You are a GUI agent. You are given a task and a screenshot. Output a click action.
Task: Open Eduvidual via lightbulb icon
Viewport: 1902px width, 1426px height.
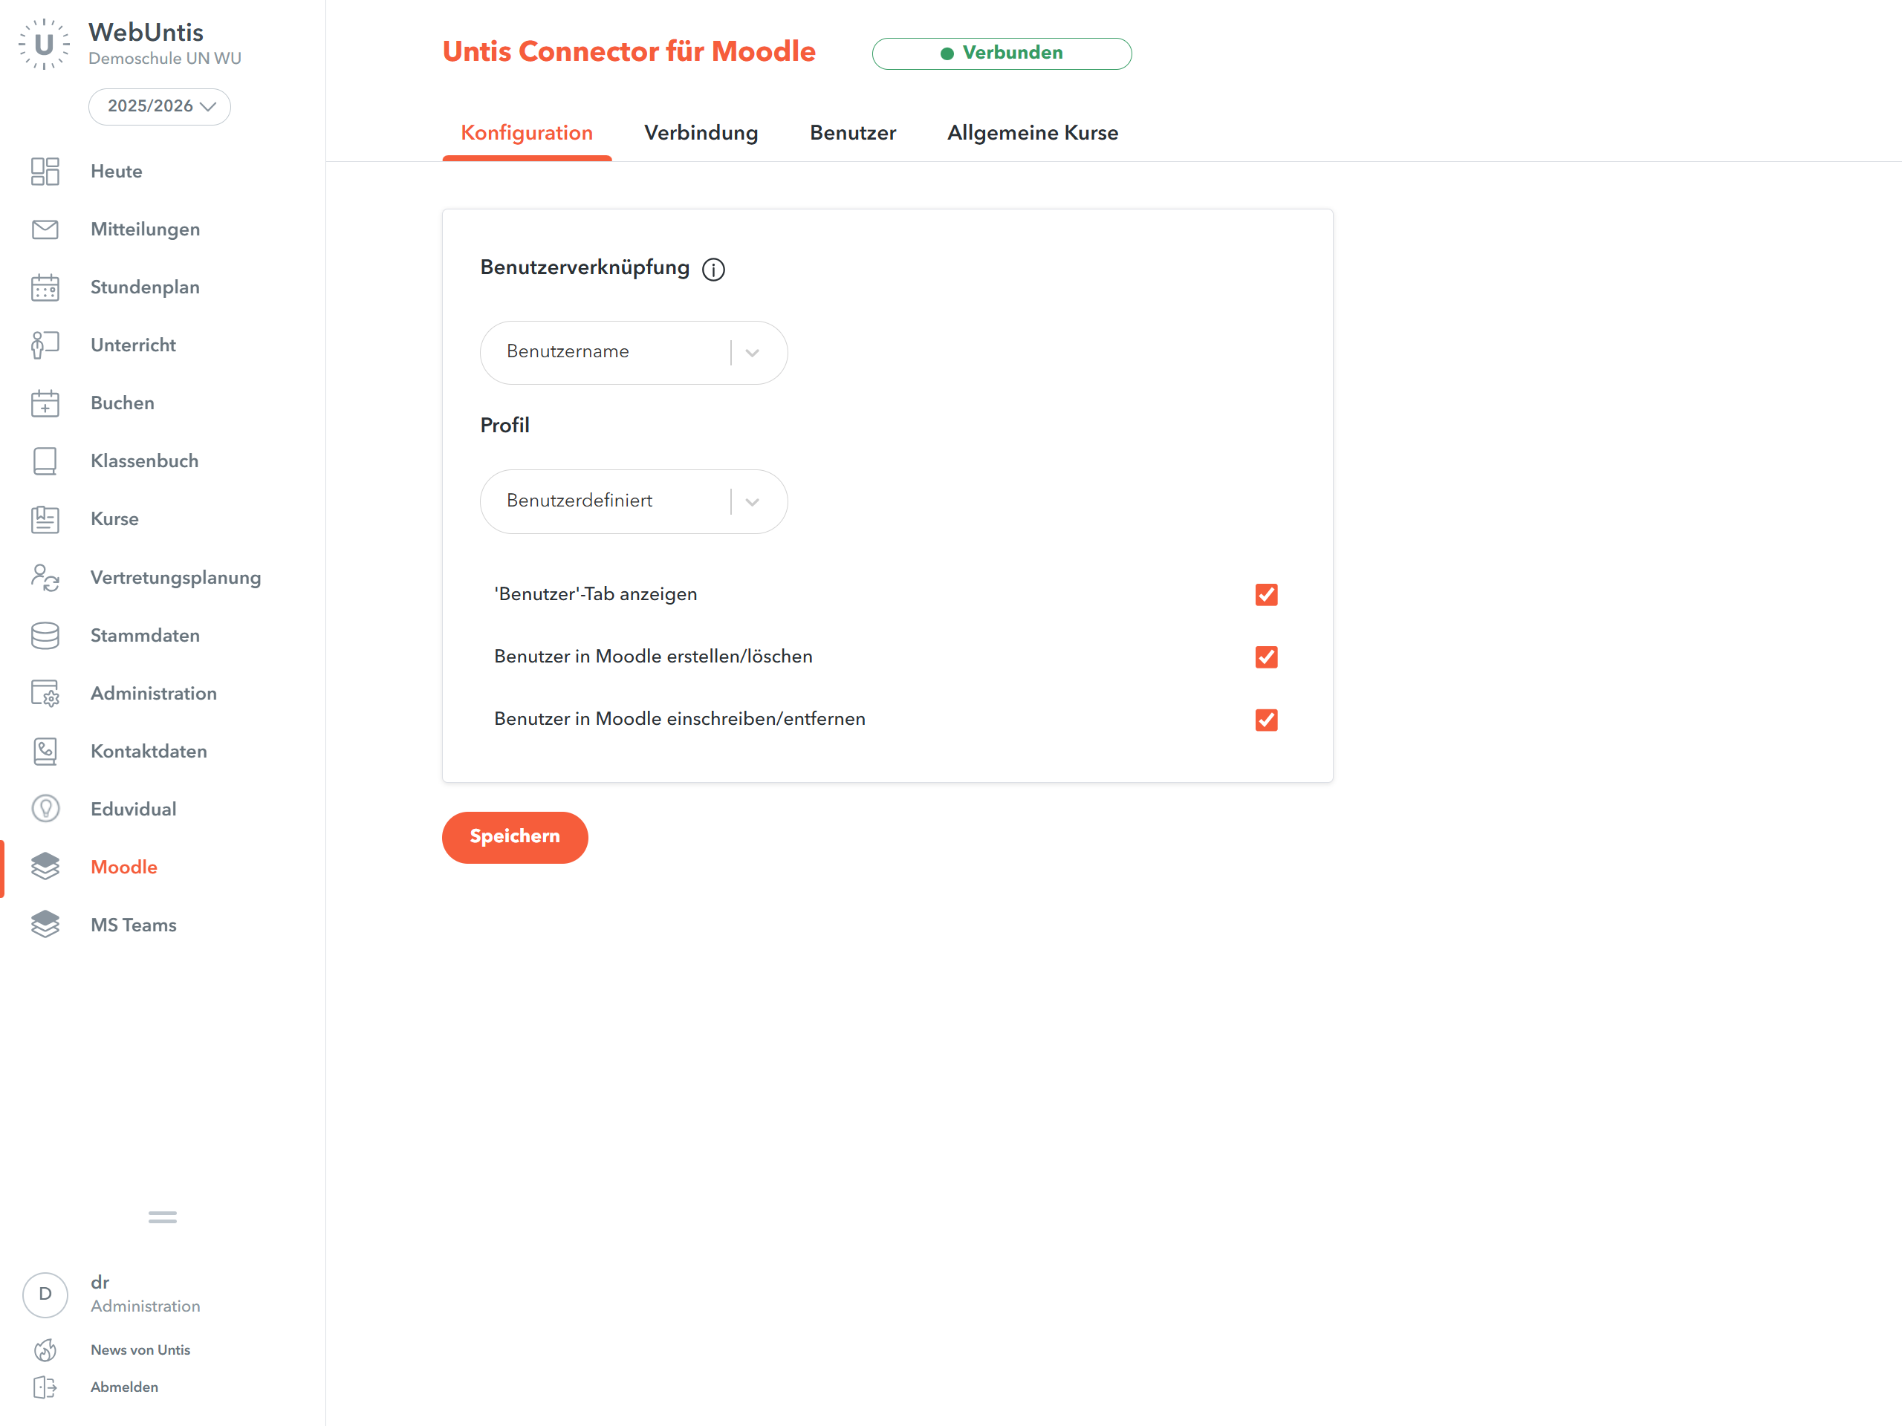(x=45, y=809)
